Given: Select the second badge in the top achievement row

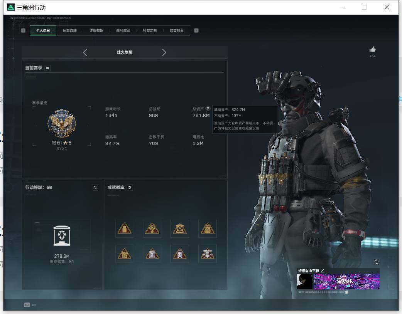Looking at the screenshot, I should click(152, 228).
